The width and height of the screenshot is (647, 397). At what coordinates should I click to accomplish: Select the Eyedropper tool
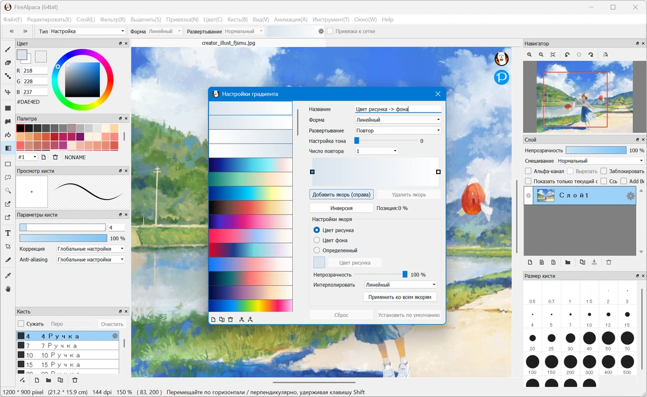pyautogui.click(x=8, y=275)
